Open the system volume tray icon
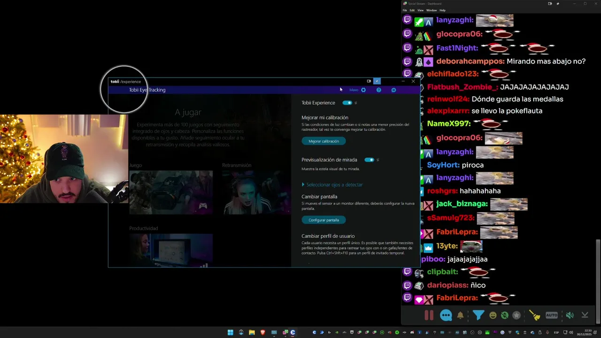 point(571,332)
